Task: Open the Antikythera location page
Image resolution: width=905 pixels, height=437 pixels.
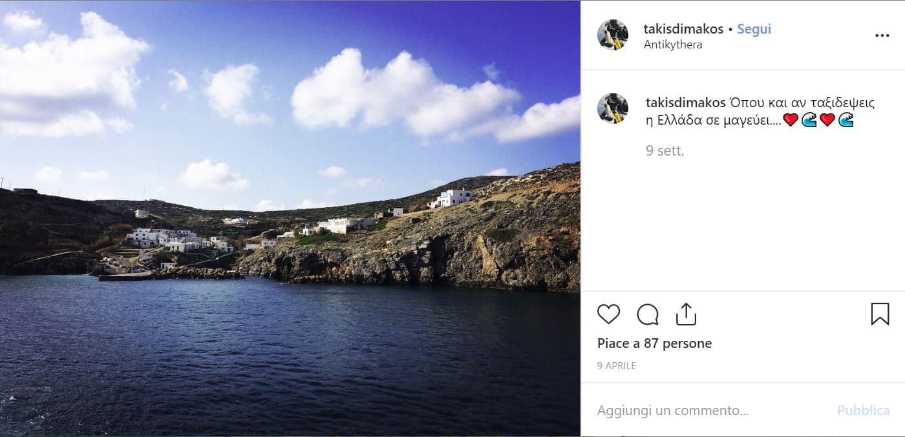Action: (x=673, y=45)
